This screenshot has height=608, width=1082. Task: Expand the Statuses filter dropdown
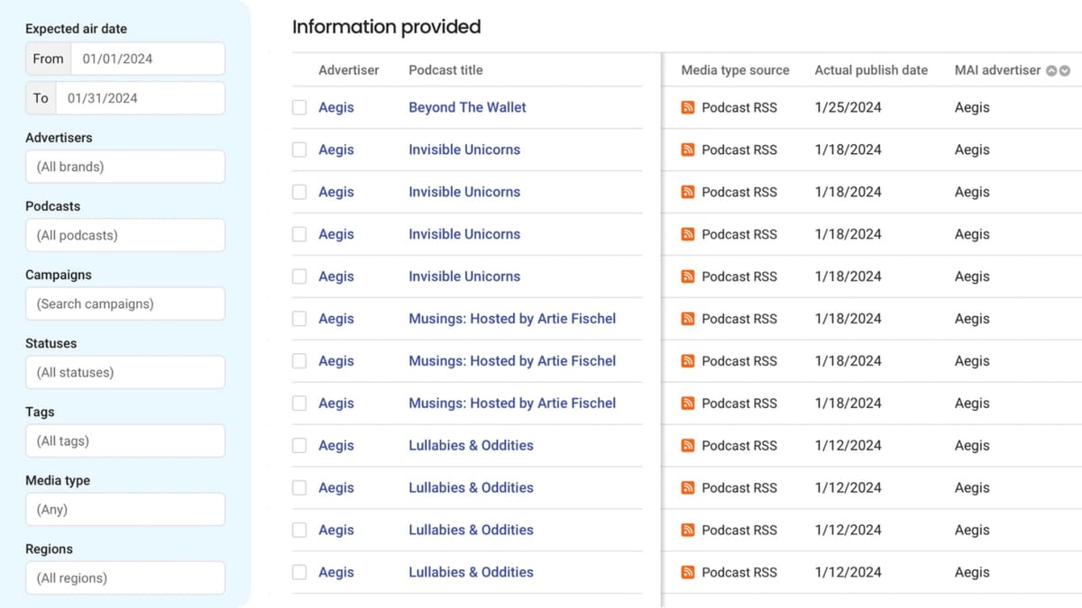point(124,372)
